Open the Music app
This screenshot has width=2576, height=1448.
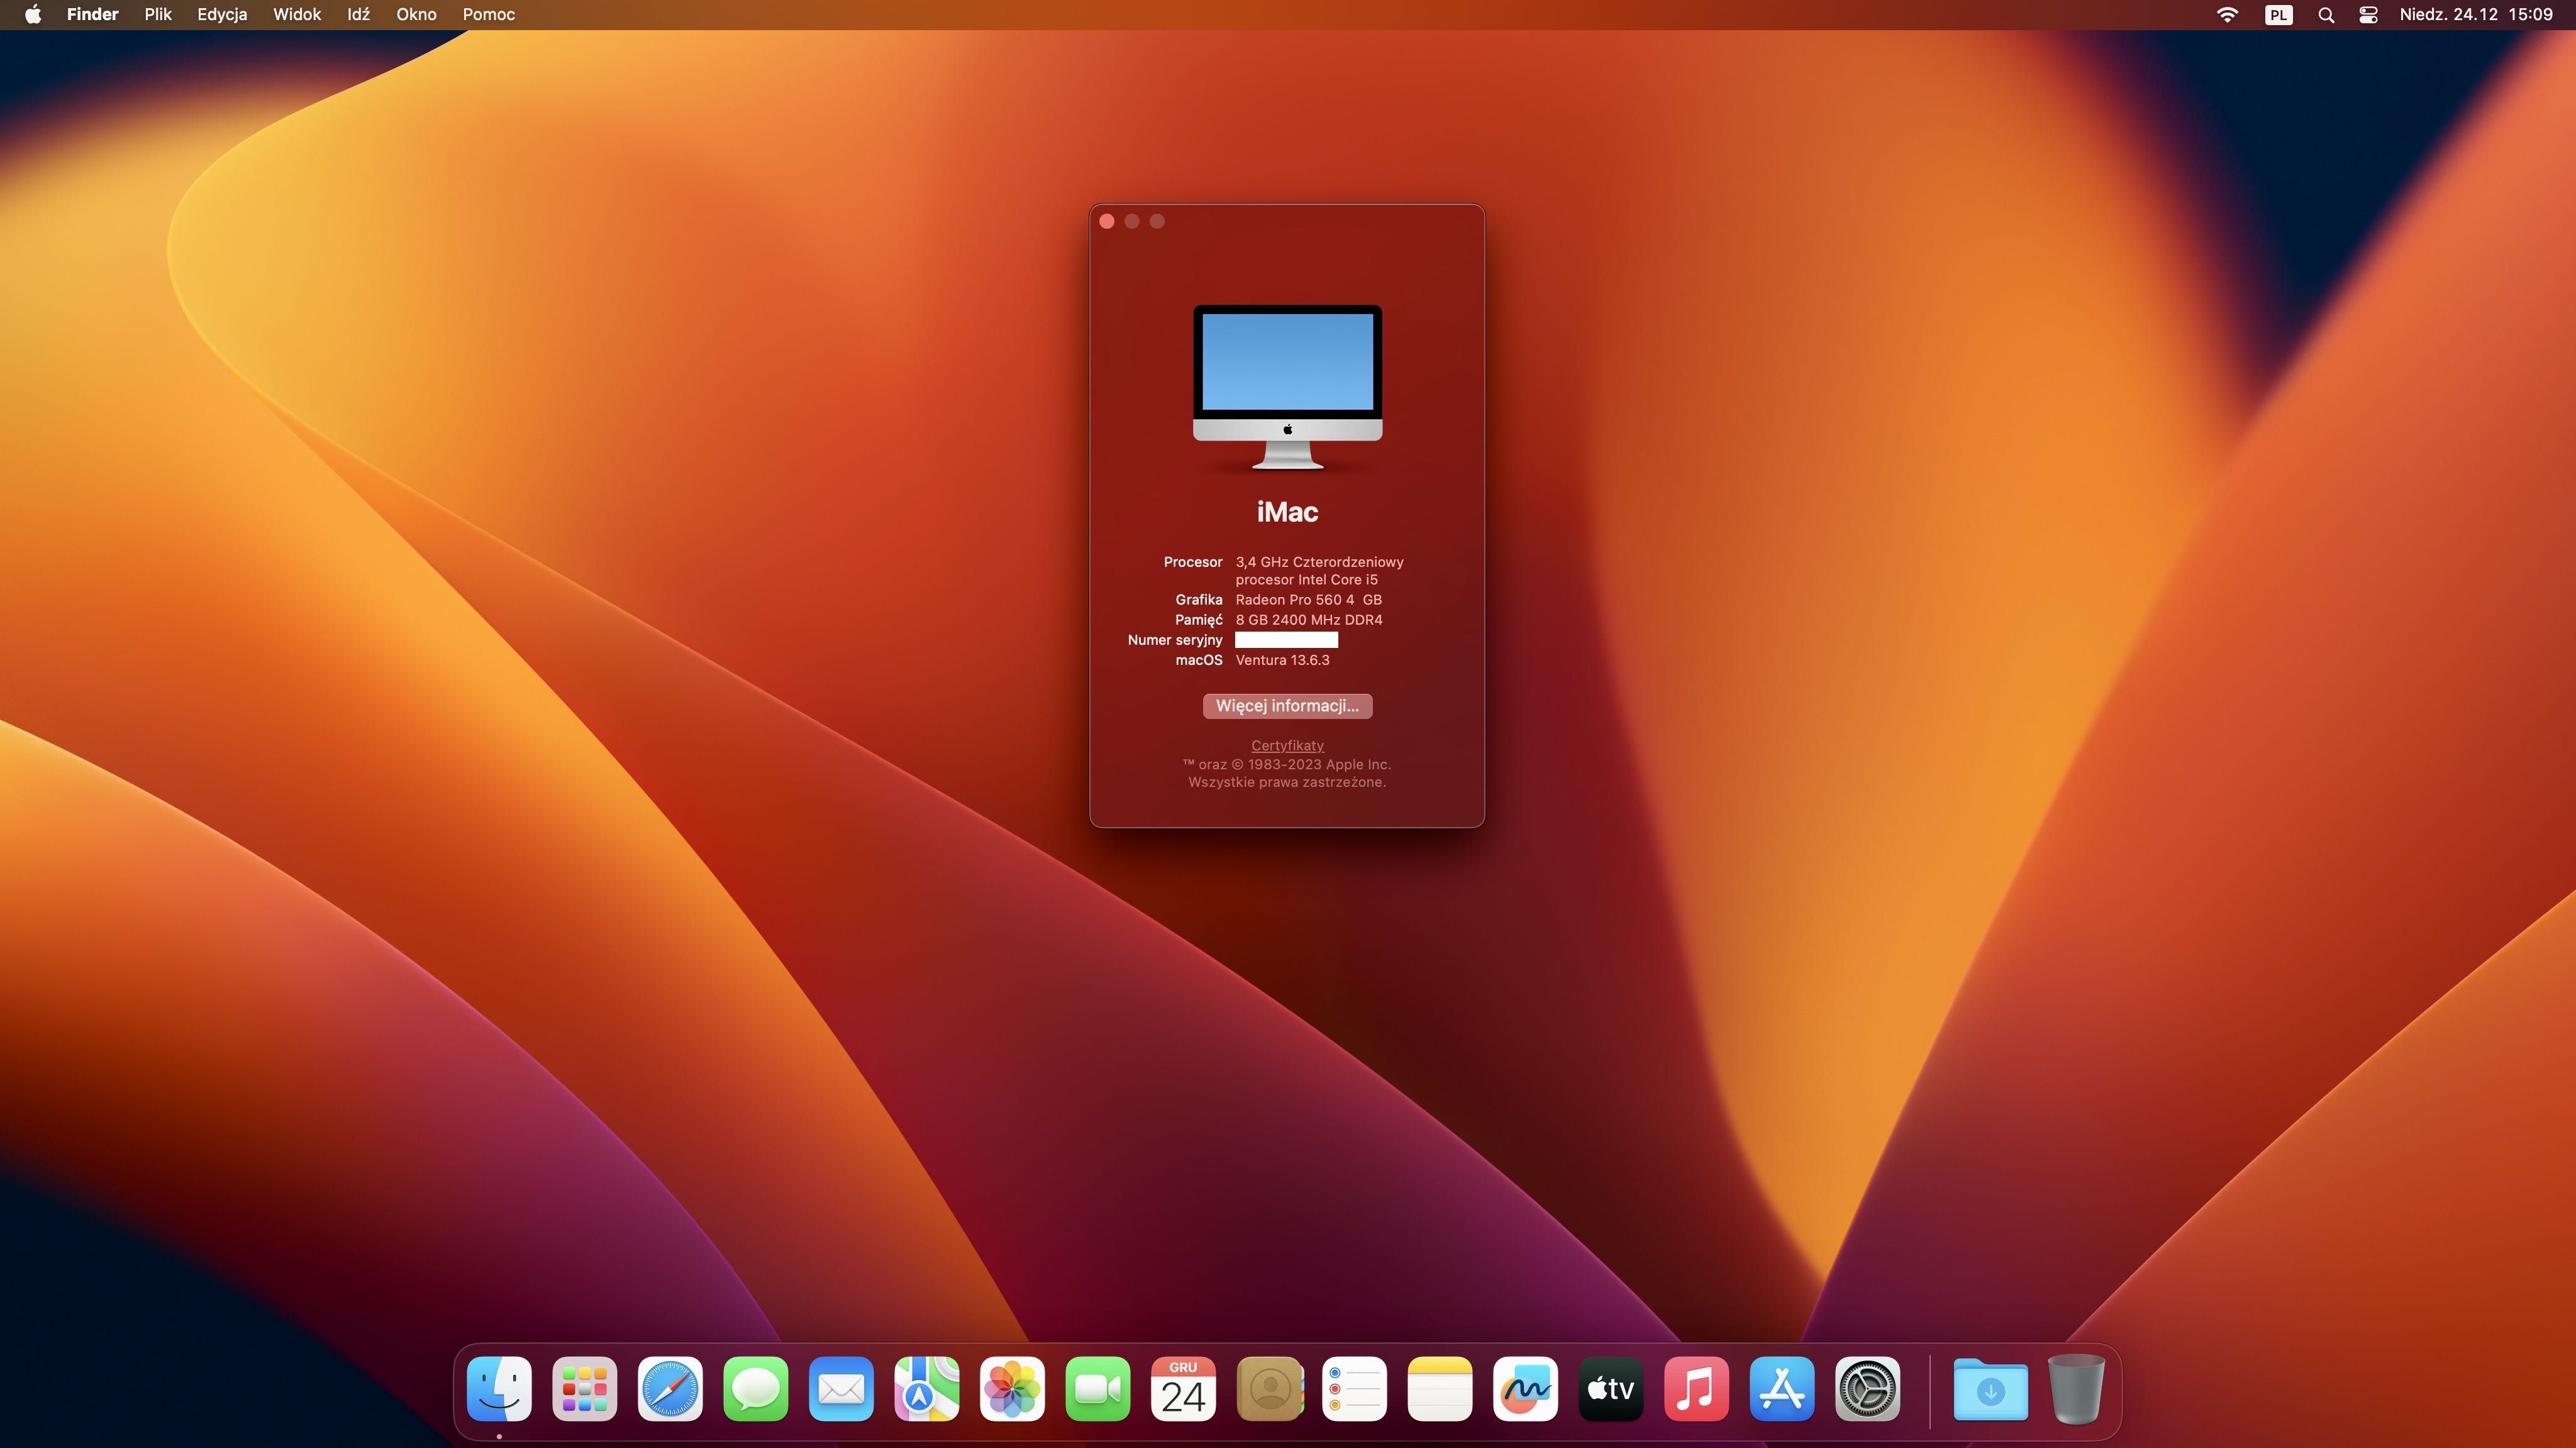coord(1696,1388)
